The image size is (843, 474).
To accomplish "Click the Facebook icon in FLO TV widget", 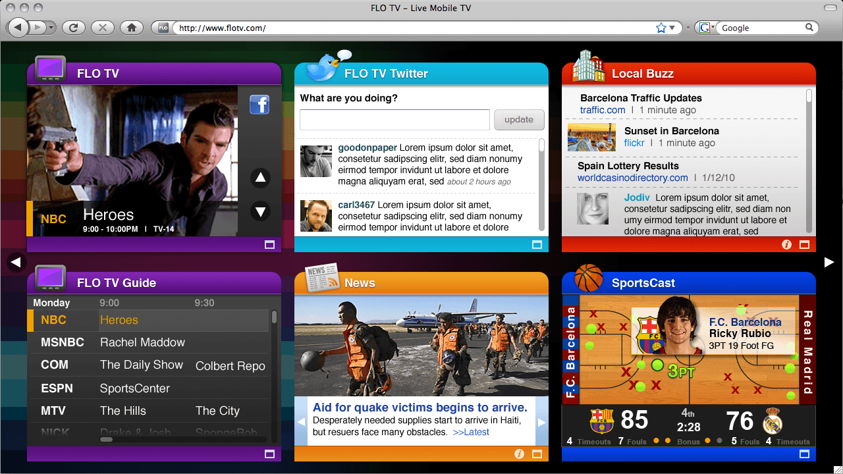I will (259, 104).
